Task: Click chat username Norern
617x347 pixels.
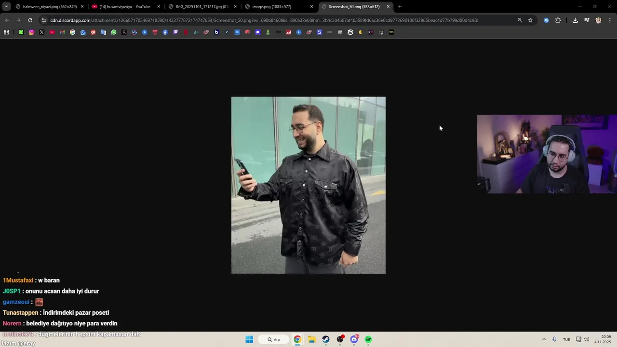Action: tap(12, 323)
